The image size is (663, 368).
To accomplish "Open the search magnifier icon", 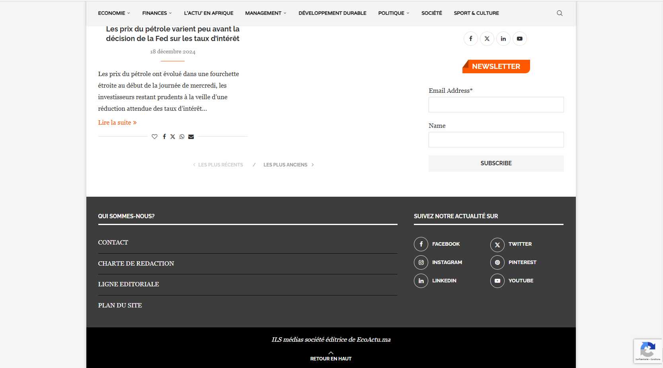I will [560, 13].
